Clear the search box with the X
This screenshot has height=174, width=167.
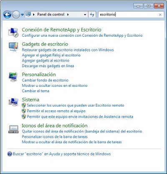tap(160, 15)
